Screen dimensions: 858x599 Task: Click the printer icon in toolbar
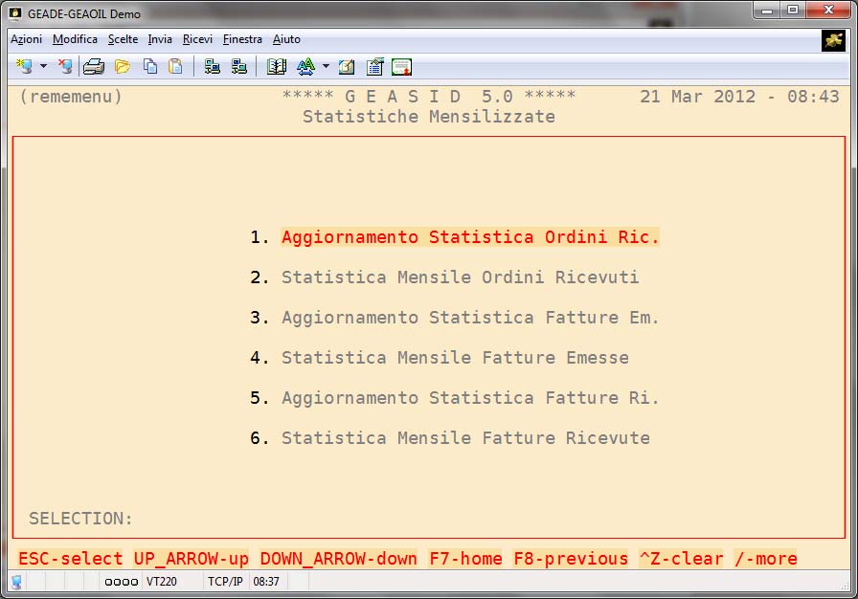click(x=94, y=67)
